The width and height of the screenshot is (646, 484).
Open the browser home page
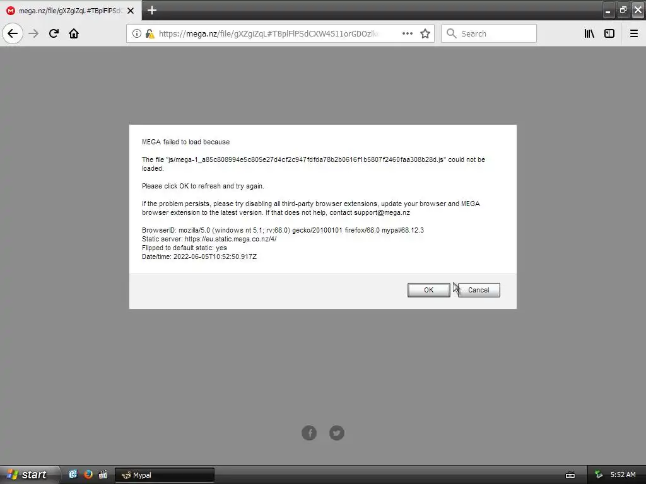pyautogui.click(x=74, y=33)
